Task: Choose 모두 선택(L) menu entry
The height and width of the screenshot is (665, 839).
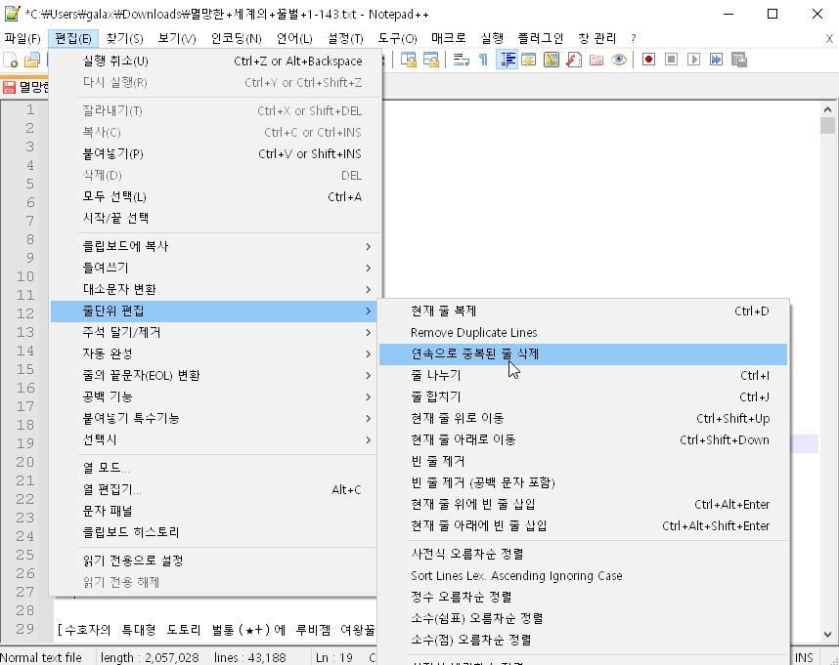Action: pos(214,196)
